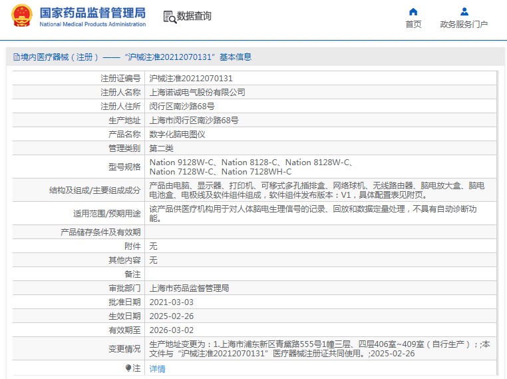Click the 审批部门 row label

124,288
